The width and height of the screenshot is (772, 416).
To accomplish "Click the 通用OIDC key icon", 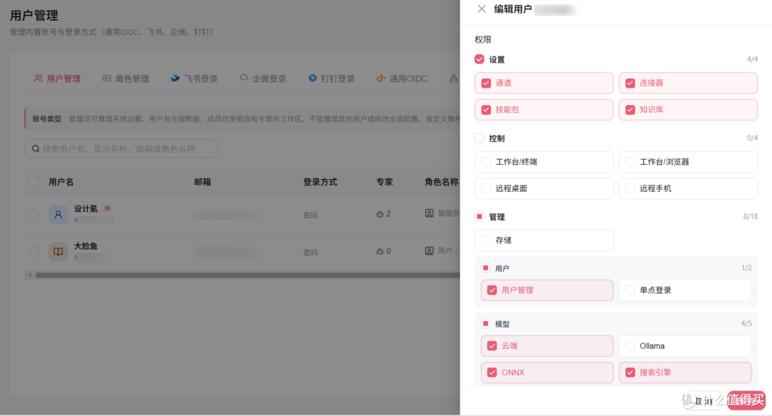I will [x=380, y=78].
